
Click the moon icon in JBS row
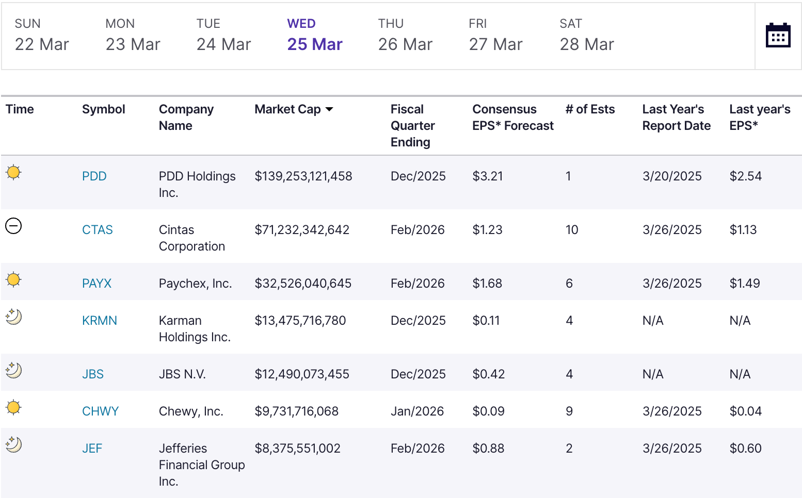13,370
